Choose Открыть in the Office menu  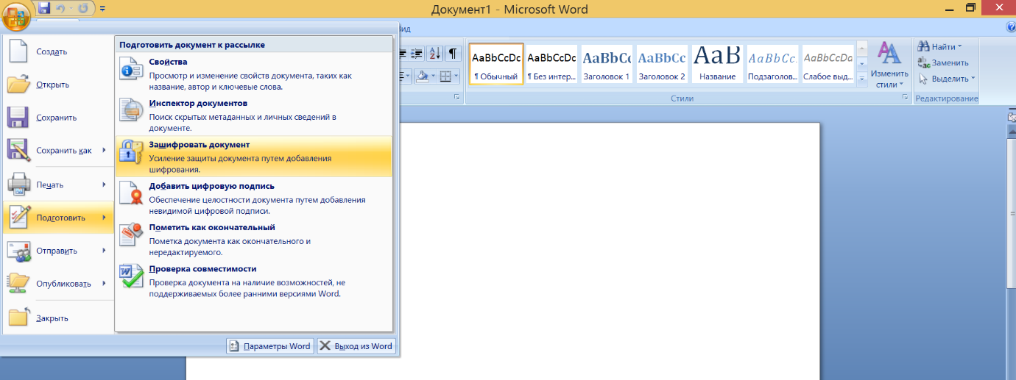click(58, 85)
